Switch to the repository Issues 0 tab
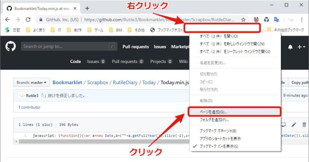Image resolution: width=309 pixels, height=162 pixels. click(x=96, y=61)
